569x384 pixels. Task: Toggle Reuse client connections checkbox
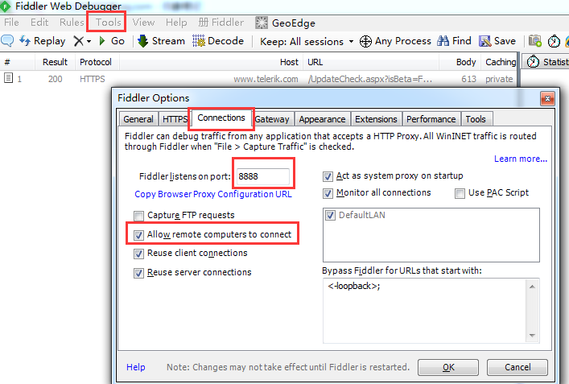[x=138, y=254]
